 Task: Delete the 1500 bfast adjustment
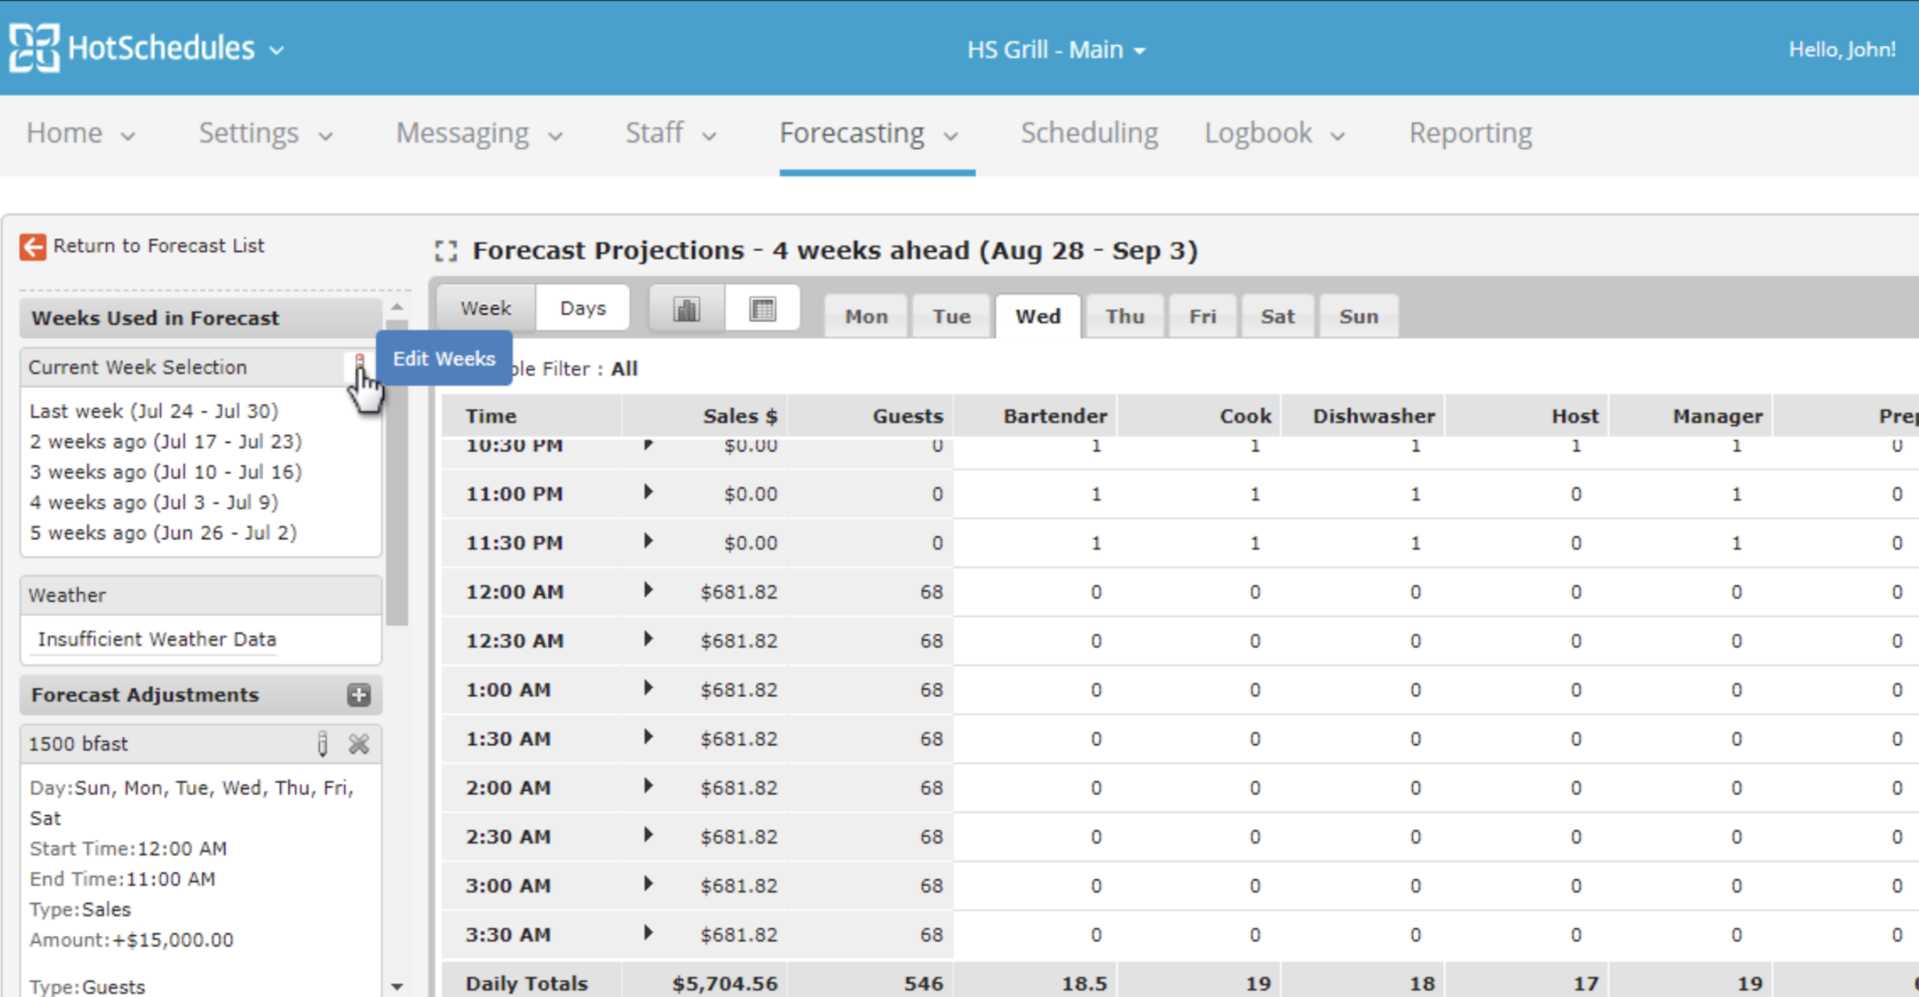pos(359,744)
